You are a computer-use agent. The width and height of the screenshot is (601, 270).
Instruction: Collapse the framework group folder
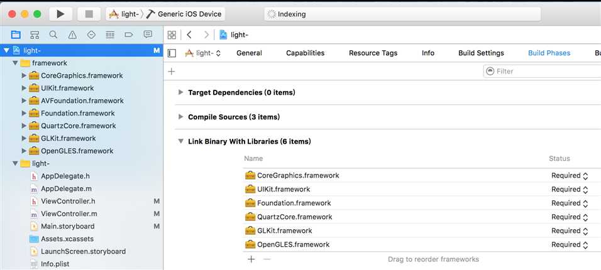click(x=15, y=63)
